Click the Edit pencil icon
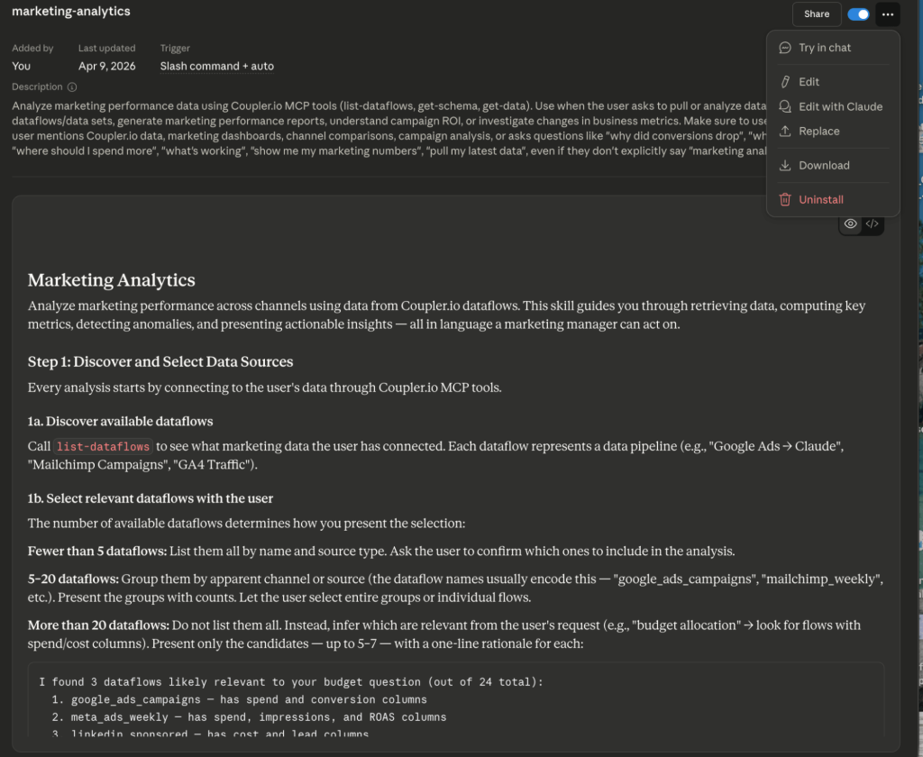 coord(785,82)
